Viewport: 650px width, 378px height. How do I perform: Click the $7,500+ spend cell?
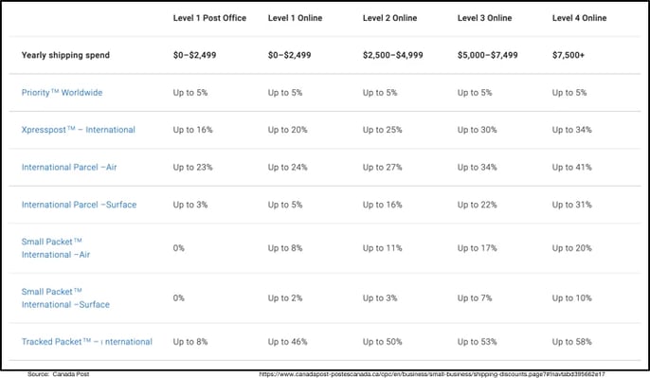[569, 55]
